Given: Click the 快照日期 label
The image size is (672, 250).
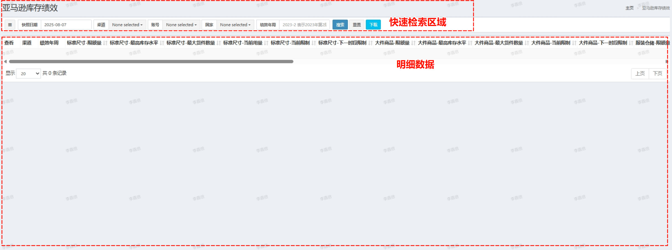Looking at the screenshot, I should 30,25.
